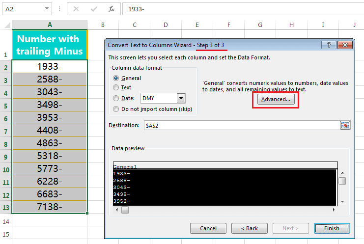
Task: Open the DMY date format dropdown
Action: tap(181, 98)
